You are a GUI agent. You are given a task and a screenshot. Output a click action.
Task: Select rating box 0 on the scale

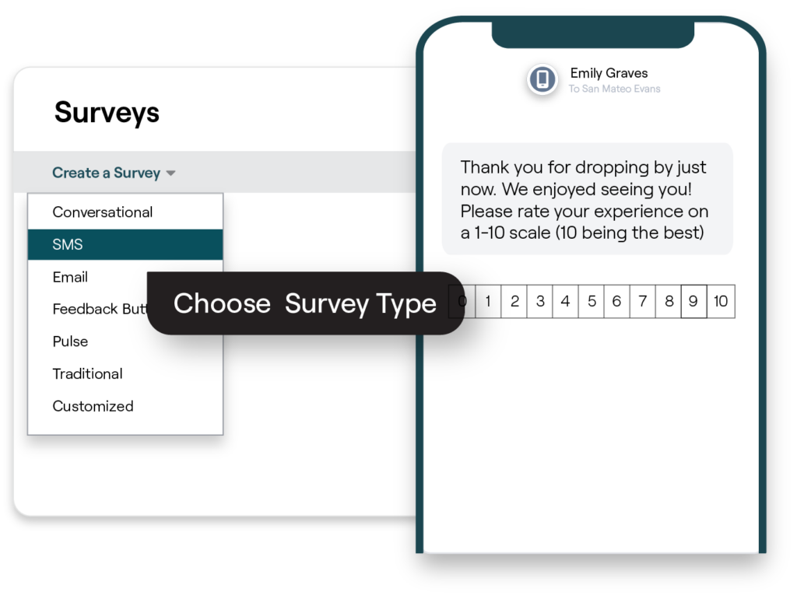tap(462, 301)
